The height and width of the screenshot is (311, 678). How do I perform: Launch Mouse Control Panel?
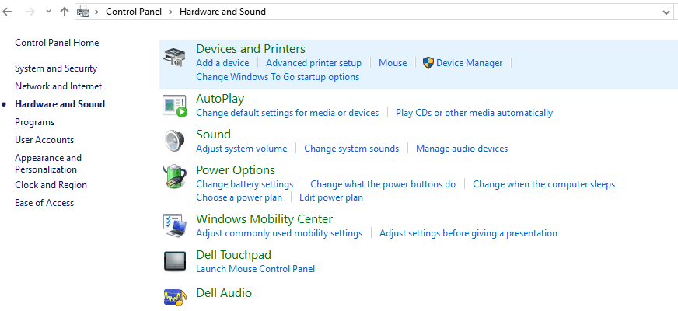256,269
